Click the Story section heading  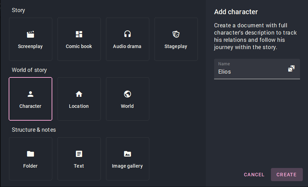[x=18, y=10]
